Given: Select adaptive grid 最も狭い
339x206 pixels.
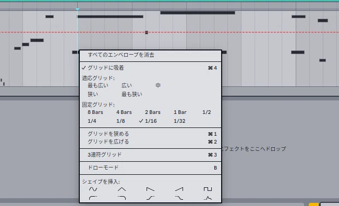Looking at the screenshot, I should 132,94.
